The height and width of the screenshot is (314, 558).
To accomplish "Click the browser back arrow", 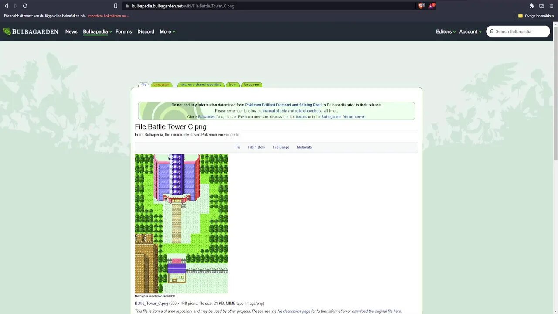I will (x=6, y=6).
